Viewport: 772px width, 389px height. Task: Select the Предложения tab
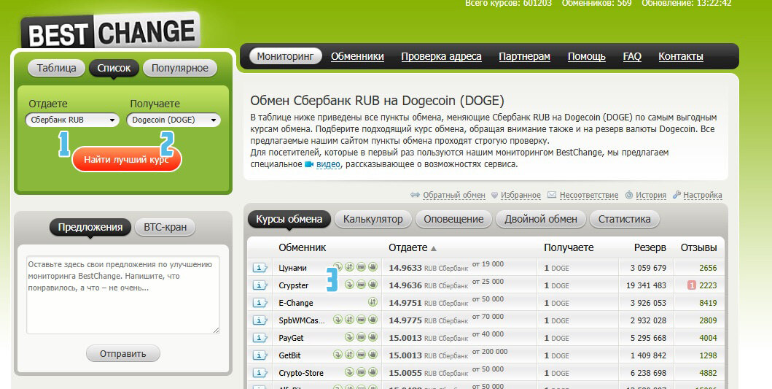click(90, 227)
